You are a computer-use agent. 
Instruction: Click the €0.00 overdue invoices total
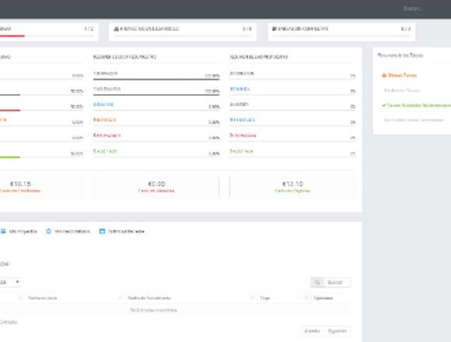tap(156, 184)
